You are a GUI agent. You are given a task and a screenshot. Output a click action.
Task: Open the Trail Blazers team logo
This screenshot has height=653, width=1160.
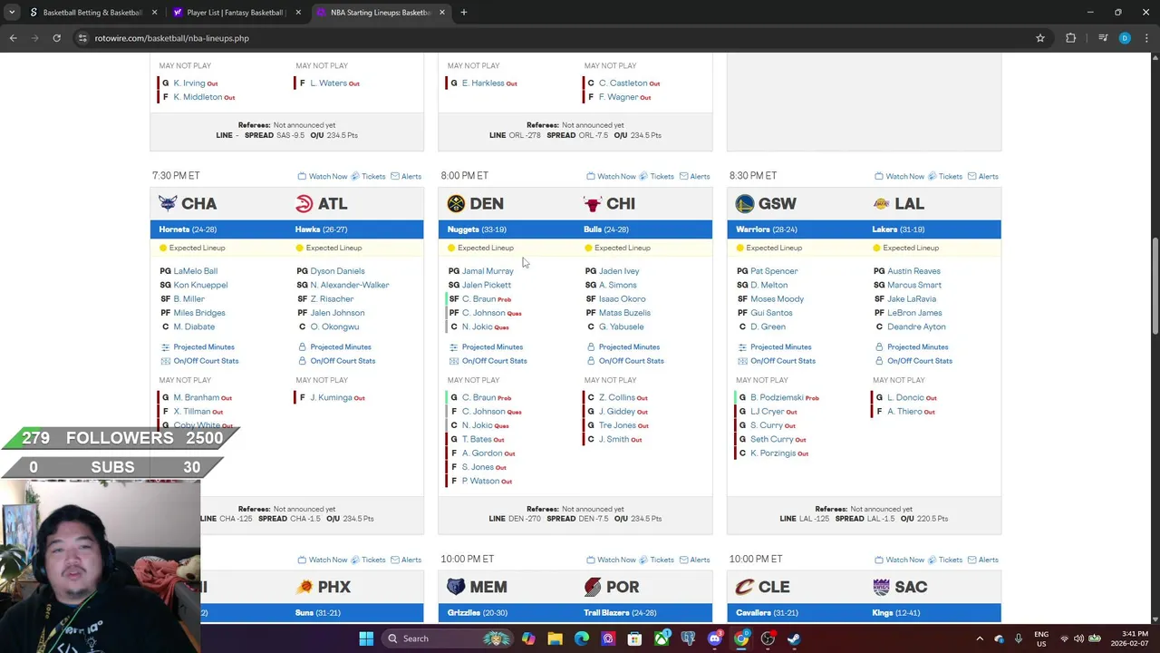tap(593, 587)
